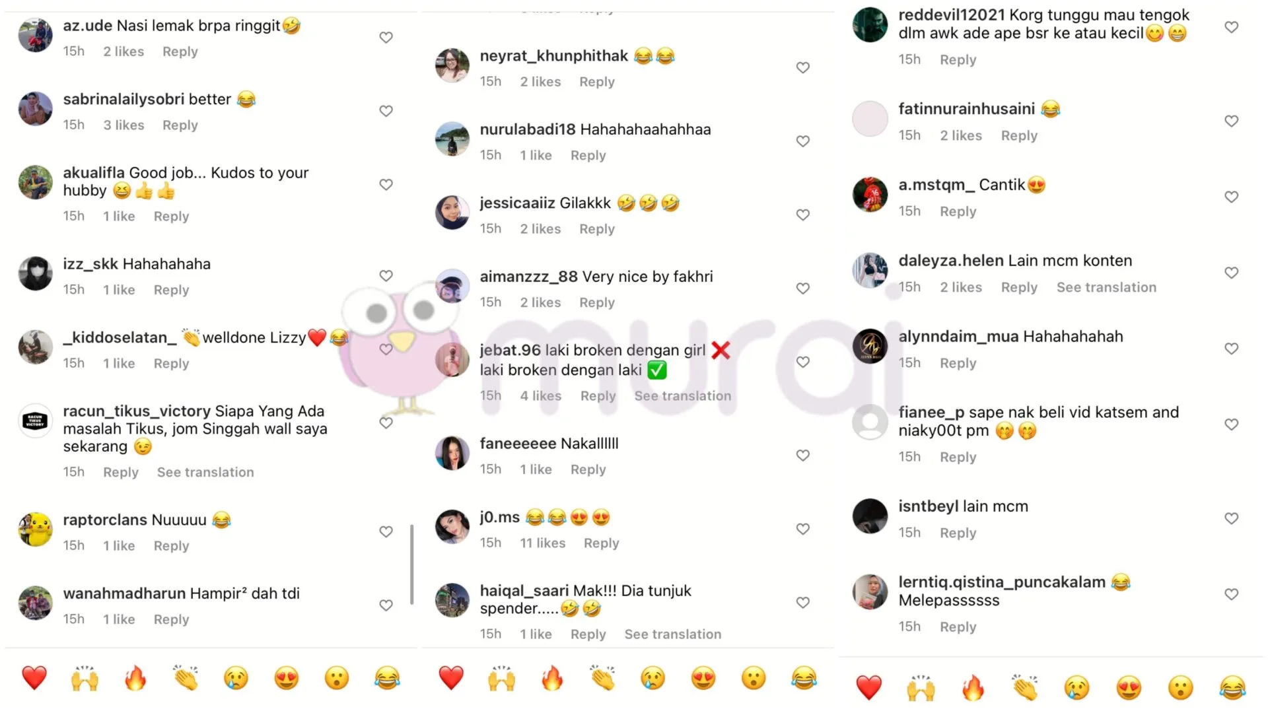Toggle the like heart on a.mstqm_'s Cantik comment
The image size is (1268, 713).
click(x=1231, y=197)
